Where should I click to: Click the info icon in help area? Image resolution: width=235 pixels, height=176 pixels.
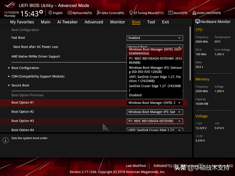(x=6, y=140)
